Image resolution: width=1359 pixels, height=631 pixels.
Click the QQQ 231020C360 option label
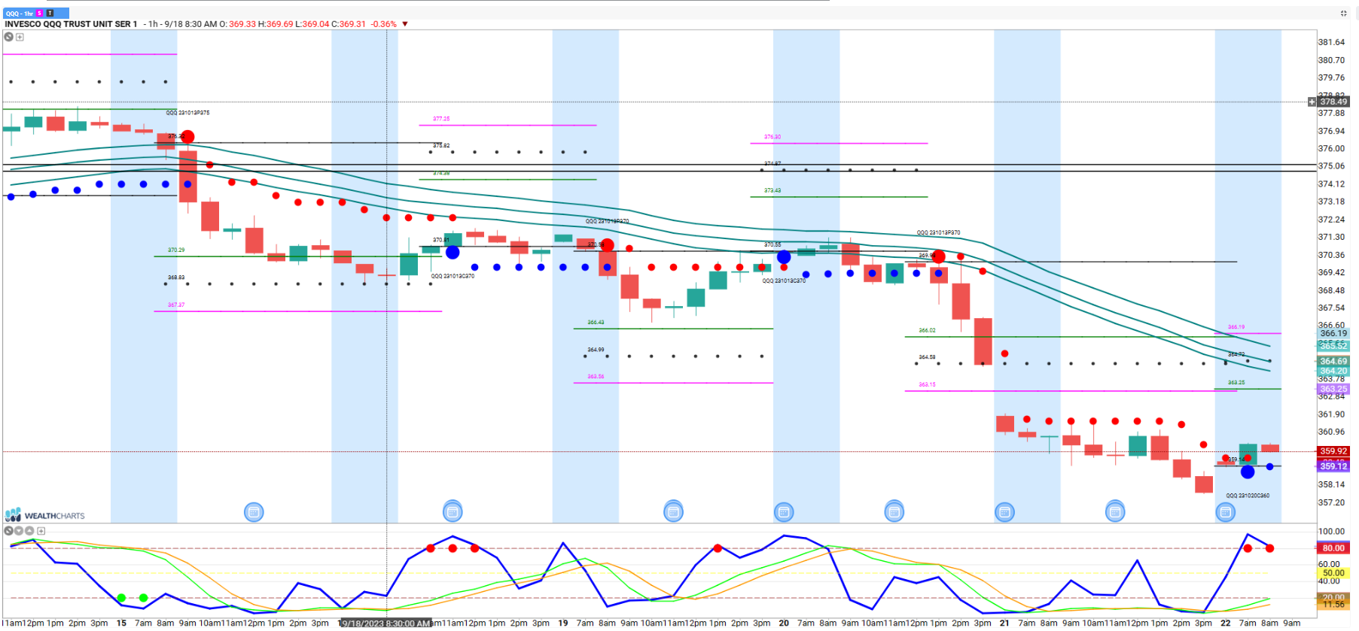[1248, 496]
